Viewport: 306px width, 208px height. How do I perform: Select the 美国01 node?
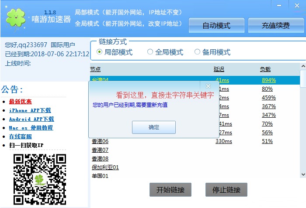coord(100,176)
